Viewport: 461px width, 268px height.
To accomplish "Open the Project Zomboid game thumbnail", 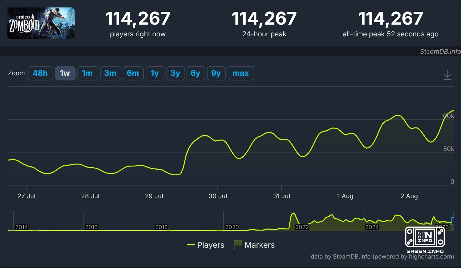I will [41, 23].
